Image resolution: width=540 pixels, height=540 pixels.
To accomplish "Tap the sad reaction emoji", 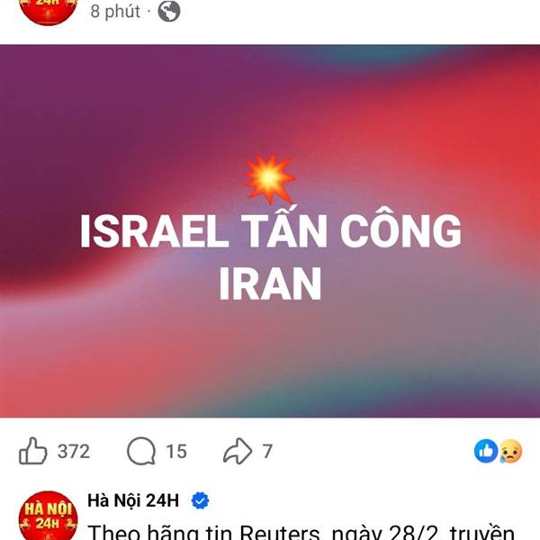I will point(510,451).
